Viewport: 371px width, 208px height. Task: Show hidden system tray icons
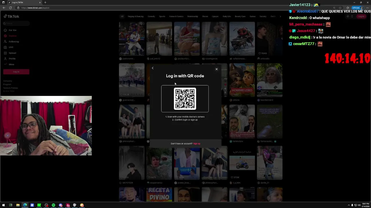coord(349,205)
